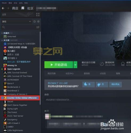
Task: Open launch options arrow beside 开始游戏
Action: (75, 65)
